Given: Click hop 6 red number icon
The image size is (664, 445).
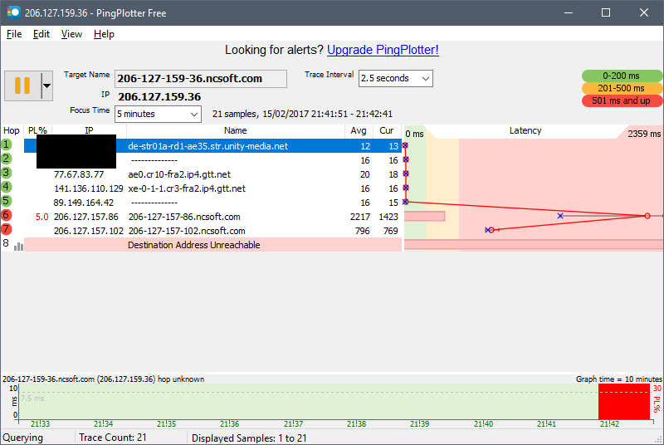Looking at the screenshot, I should [7, 215].
